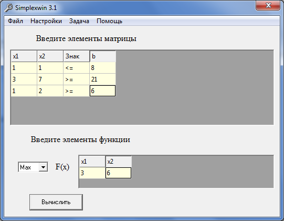Viewport: 284px width, 221px height.
Task: Select matrix cell b with value 21
Action: click(x=102, y=79)
